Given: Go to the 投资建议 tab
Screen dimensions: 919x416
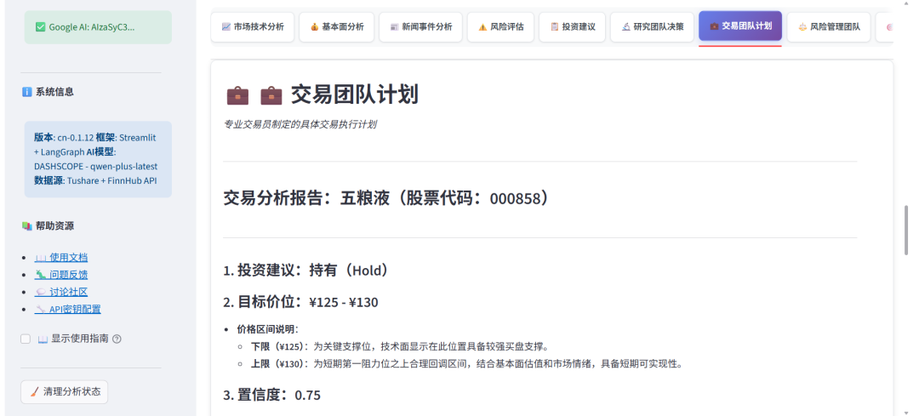Looking at the screenshot, I should click(572, 27).
